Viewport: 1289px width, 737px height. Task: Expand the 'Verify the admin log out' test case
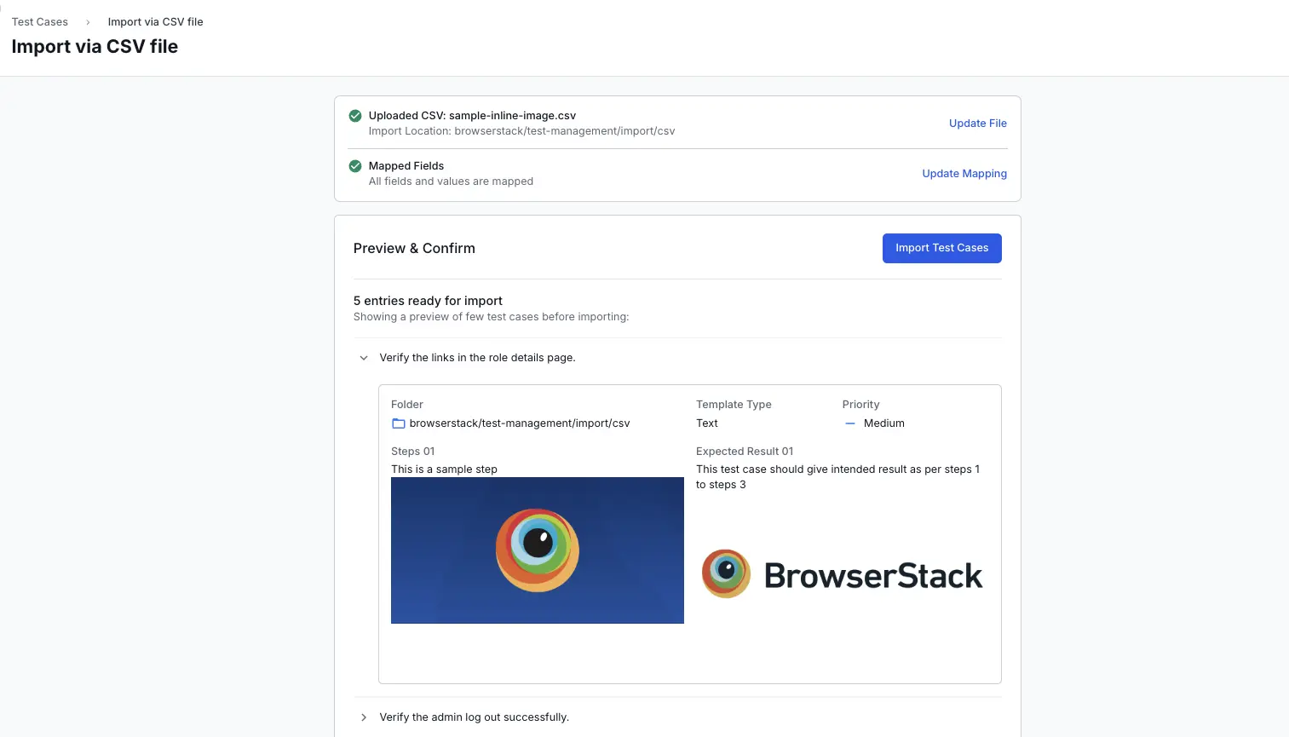click(x=364, y=717)
